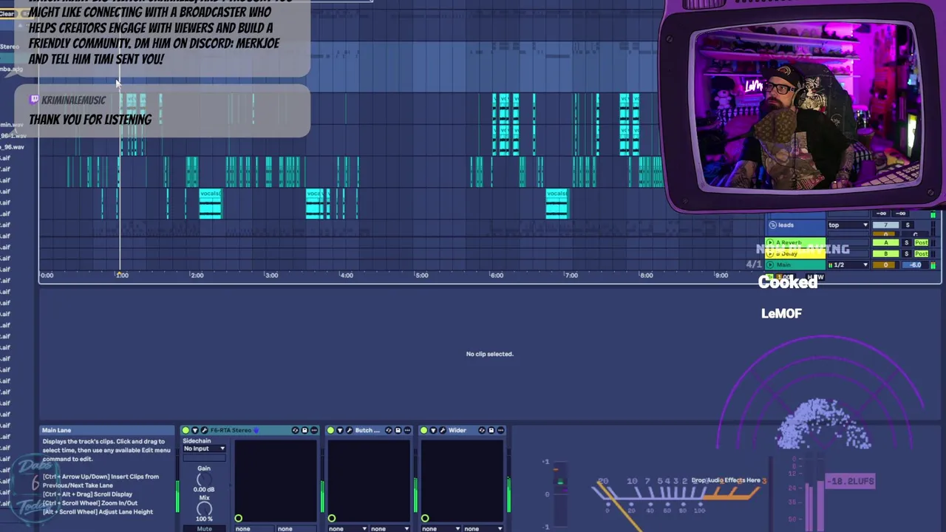Select the vocals clip near 7:00

(x=557, y=203)
